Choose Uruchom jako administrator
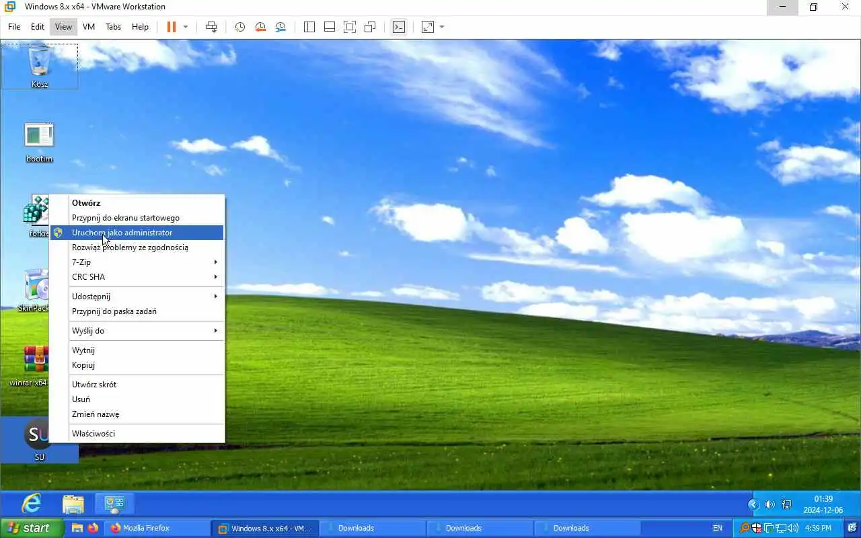Image resolution: width=861 pixels, height=538 pixels. tap(137, 233)
